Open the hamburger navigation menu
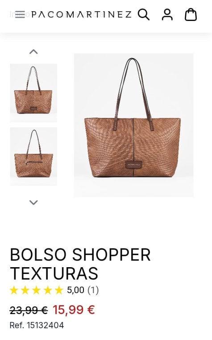212x340 pixels. coord(20,15)
